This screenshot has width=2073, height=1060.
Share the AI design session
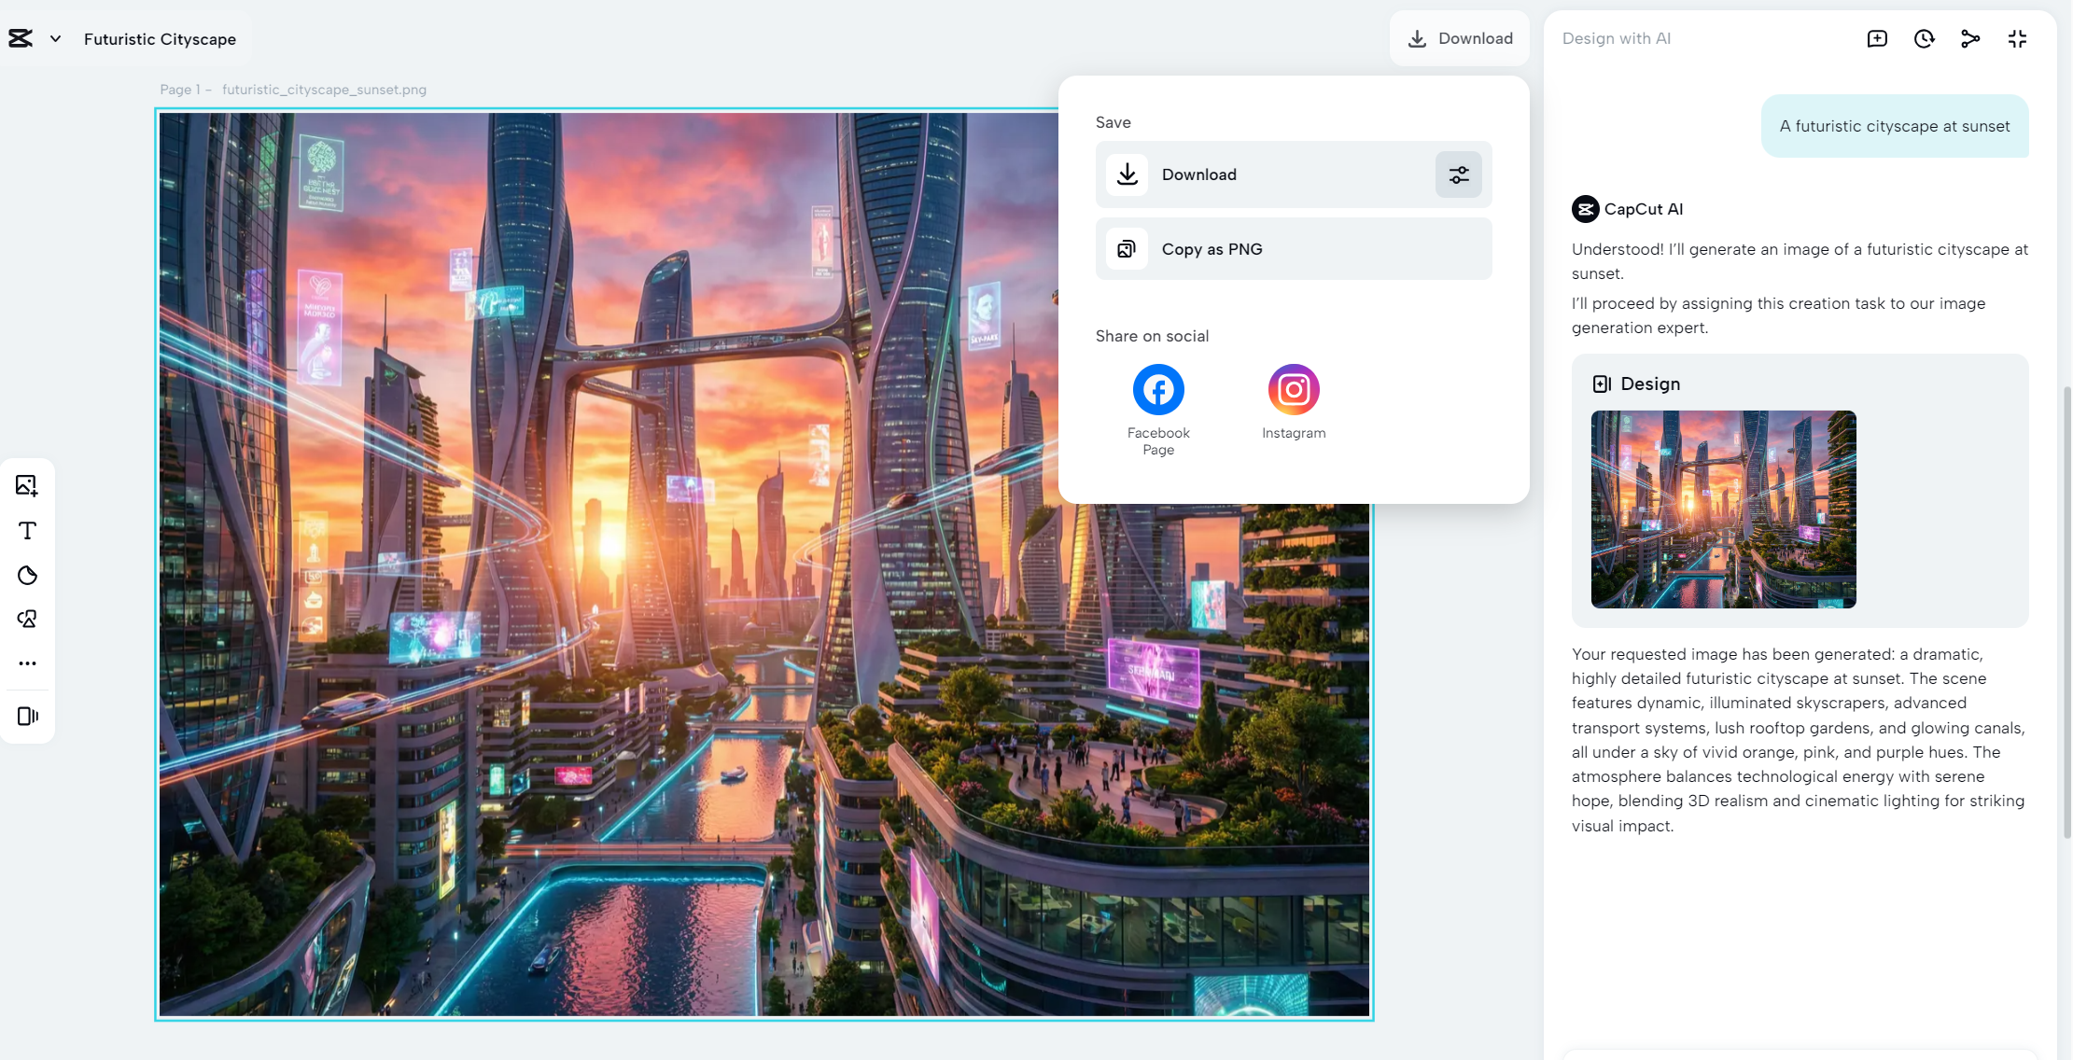(x=1970, y=38)
